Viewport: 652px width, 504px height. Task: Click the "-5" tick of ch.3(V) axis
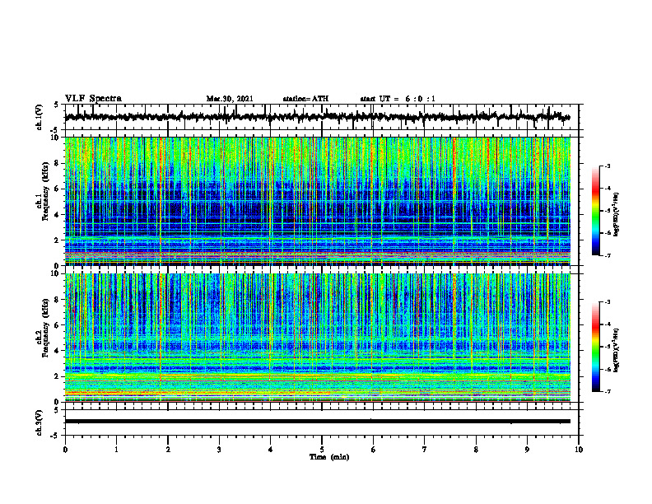55,436
